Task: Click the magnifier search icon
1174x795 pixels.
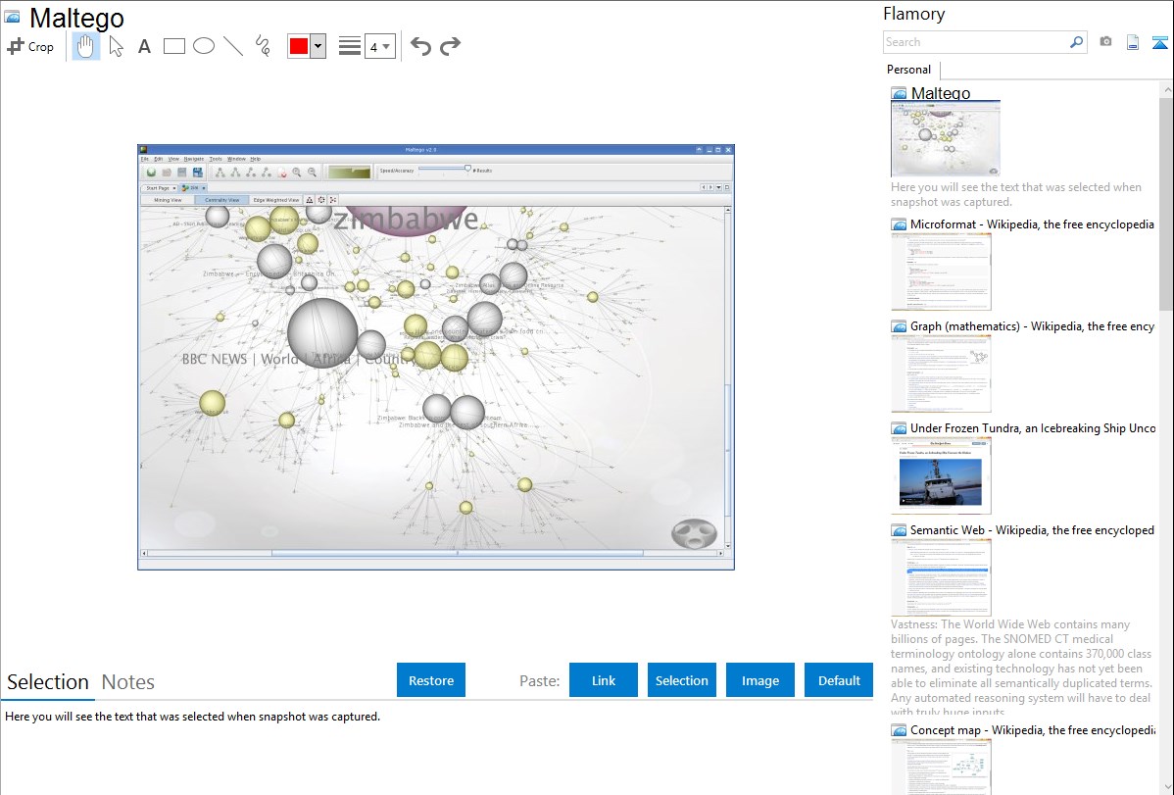Action: point(1077,42)
